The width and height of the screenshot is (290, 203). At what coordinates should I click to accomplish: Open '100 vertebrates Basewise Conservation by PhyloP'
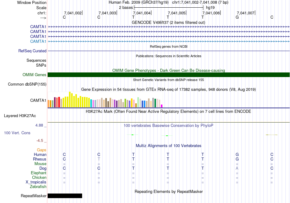(x=169, y=126)
